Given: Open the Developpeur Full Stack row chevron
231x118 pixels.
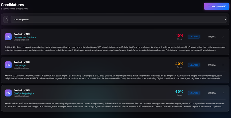Looking at the screenshot, I should 223,37.
